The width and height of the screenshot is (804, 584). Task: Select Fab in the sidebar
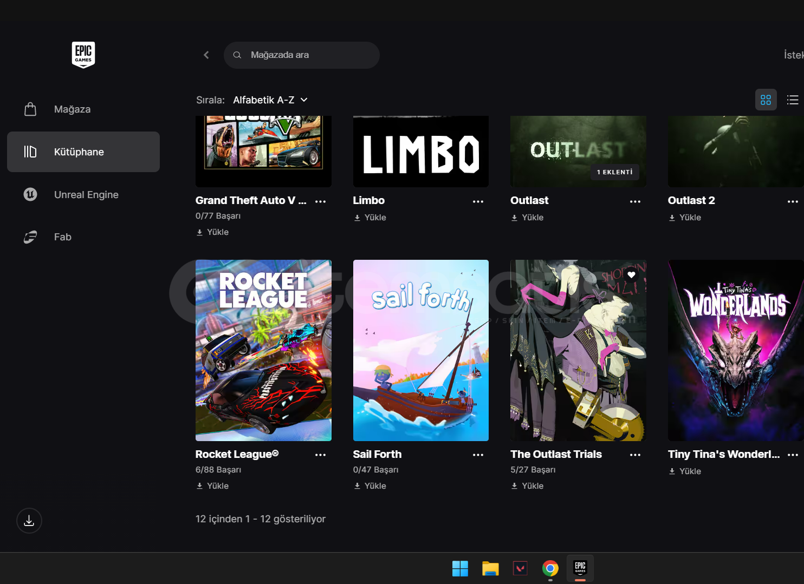click(x=62, y=237)
